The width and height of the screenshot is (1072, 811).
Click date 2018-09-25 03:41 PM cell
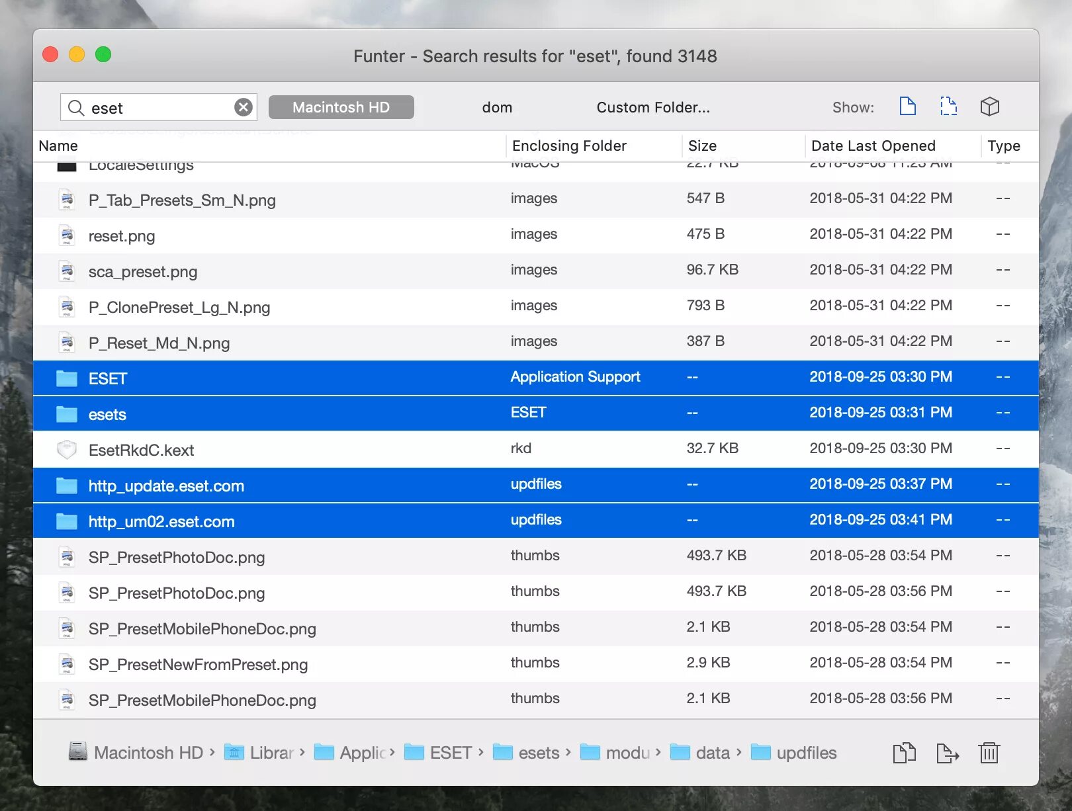point(881,520)
